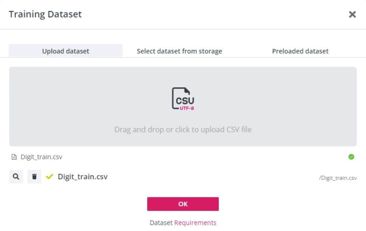Click the green upload success indicator
Image resolution: width=366 pixels, height=231 pixels.
351,157
